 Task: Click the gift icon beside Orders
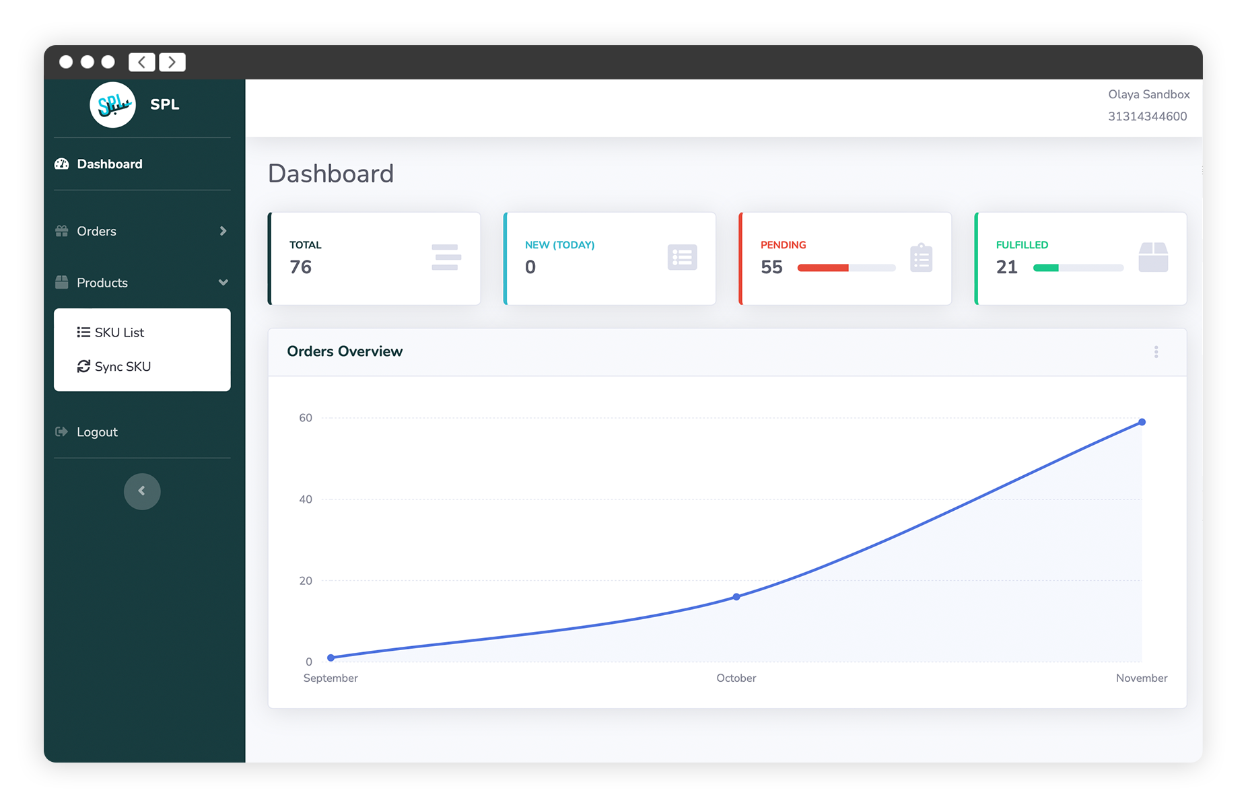pyautogui.click(x=62, y=232)
